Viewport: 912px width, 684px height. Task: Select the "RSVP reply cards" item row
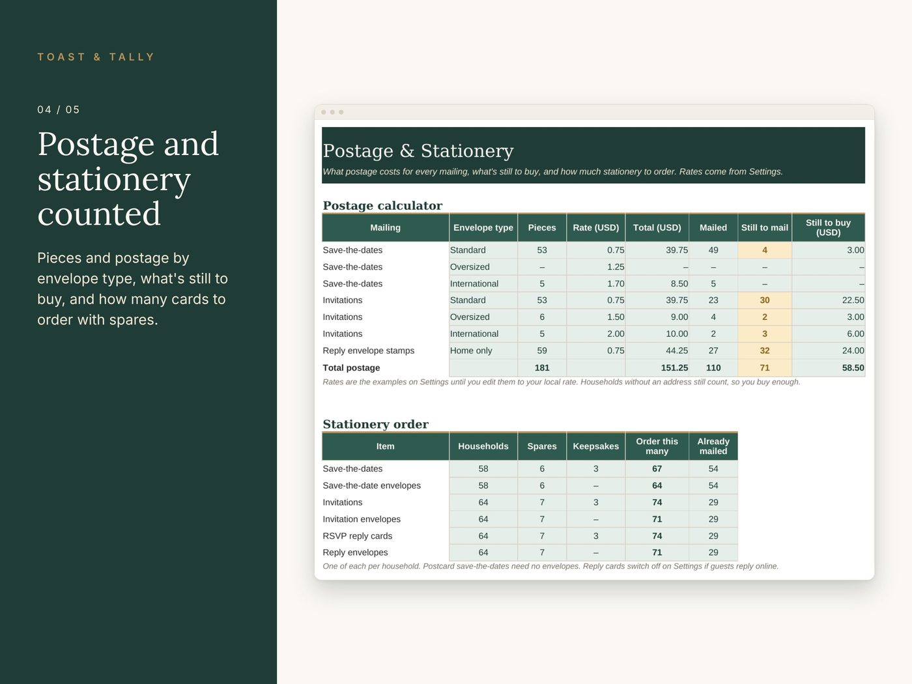[530, 536]
